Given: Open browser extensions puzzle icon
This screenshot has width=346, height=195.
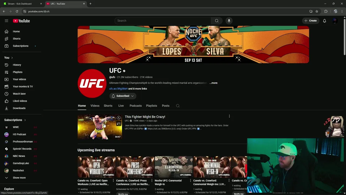Looking at the screenshot, I should point(326,11).
